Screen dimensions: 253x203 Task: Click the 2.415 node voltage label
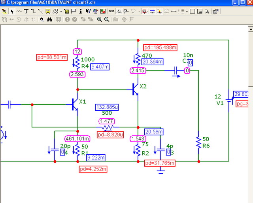click(x=138, y=70)
